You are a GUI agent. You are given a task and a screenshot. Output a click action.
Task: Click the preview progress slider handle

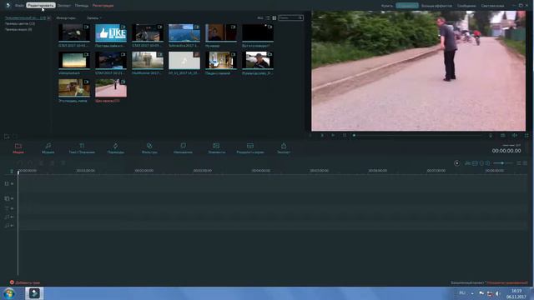click(354, 135)
